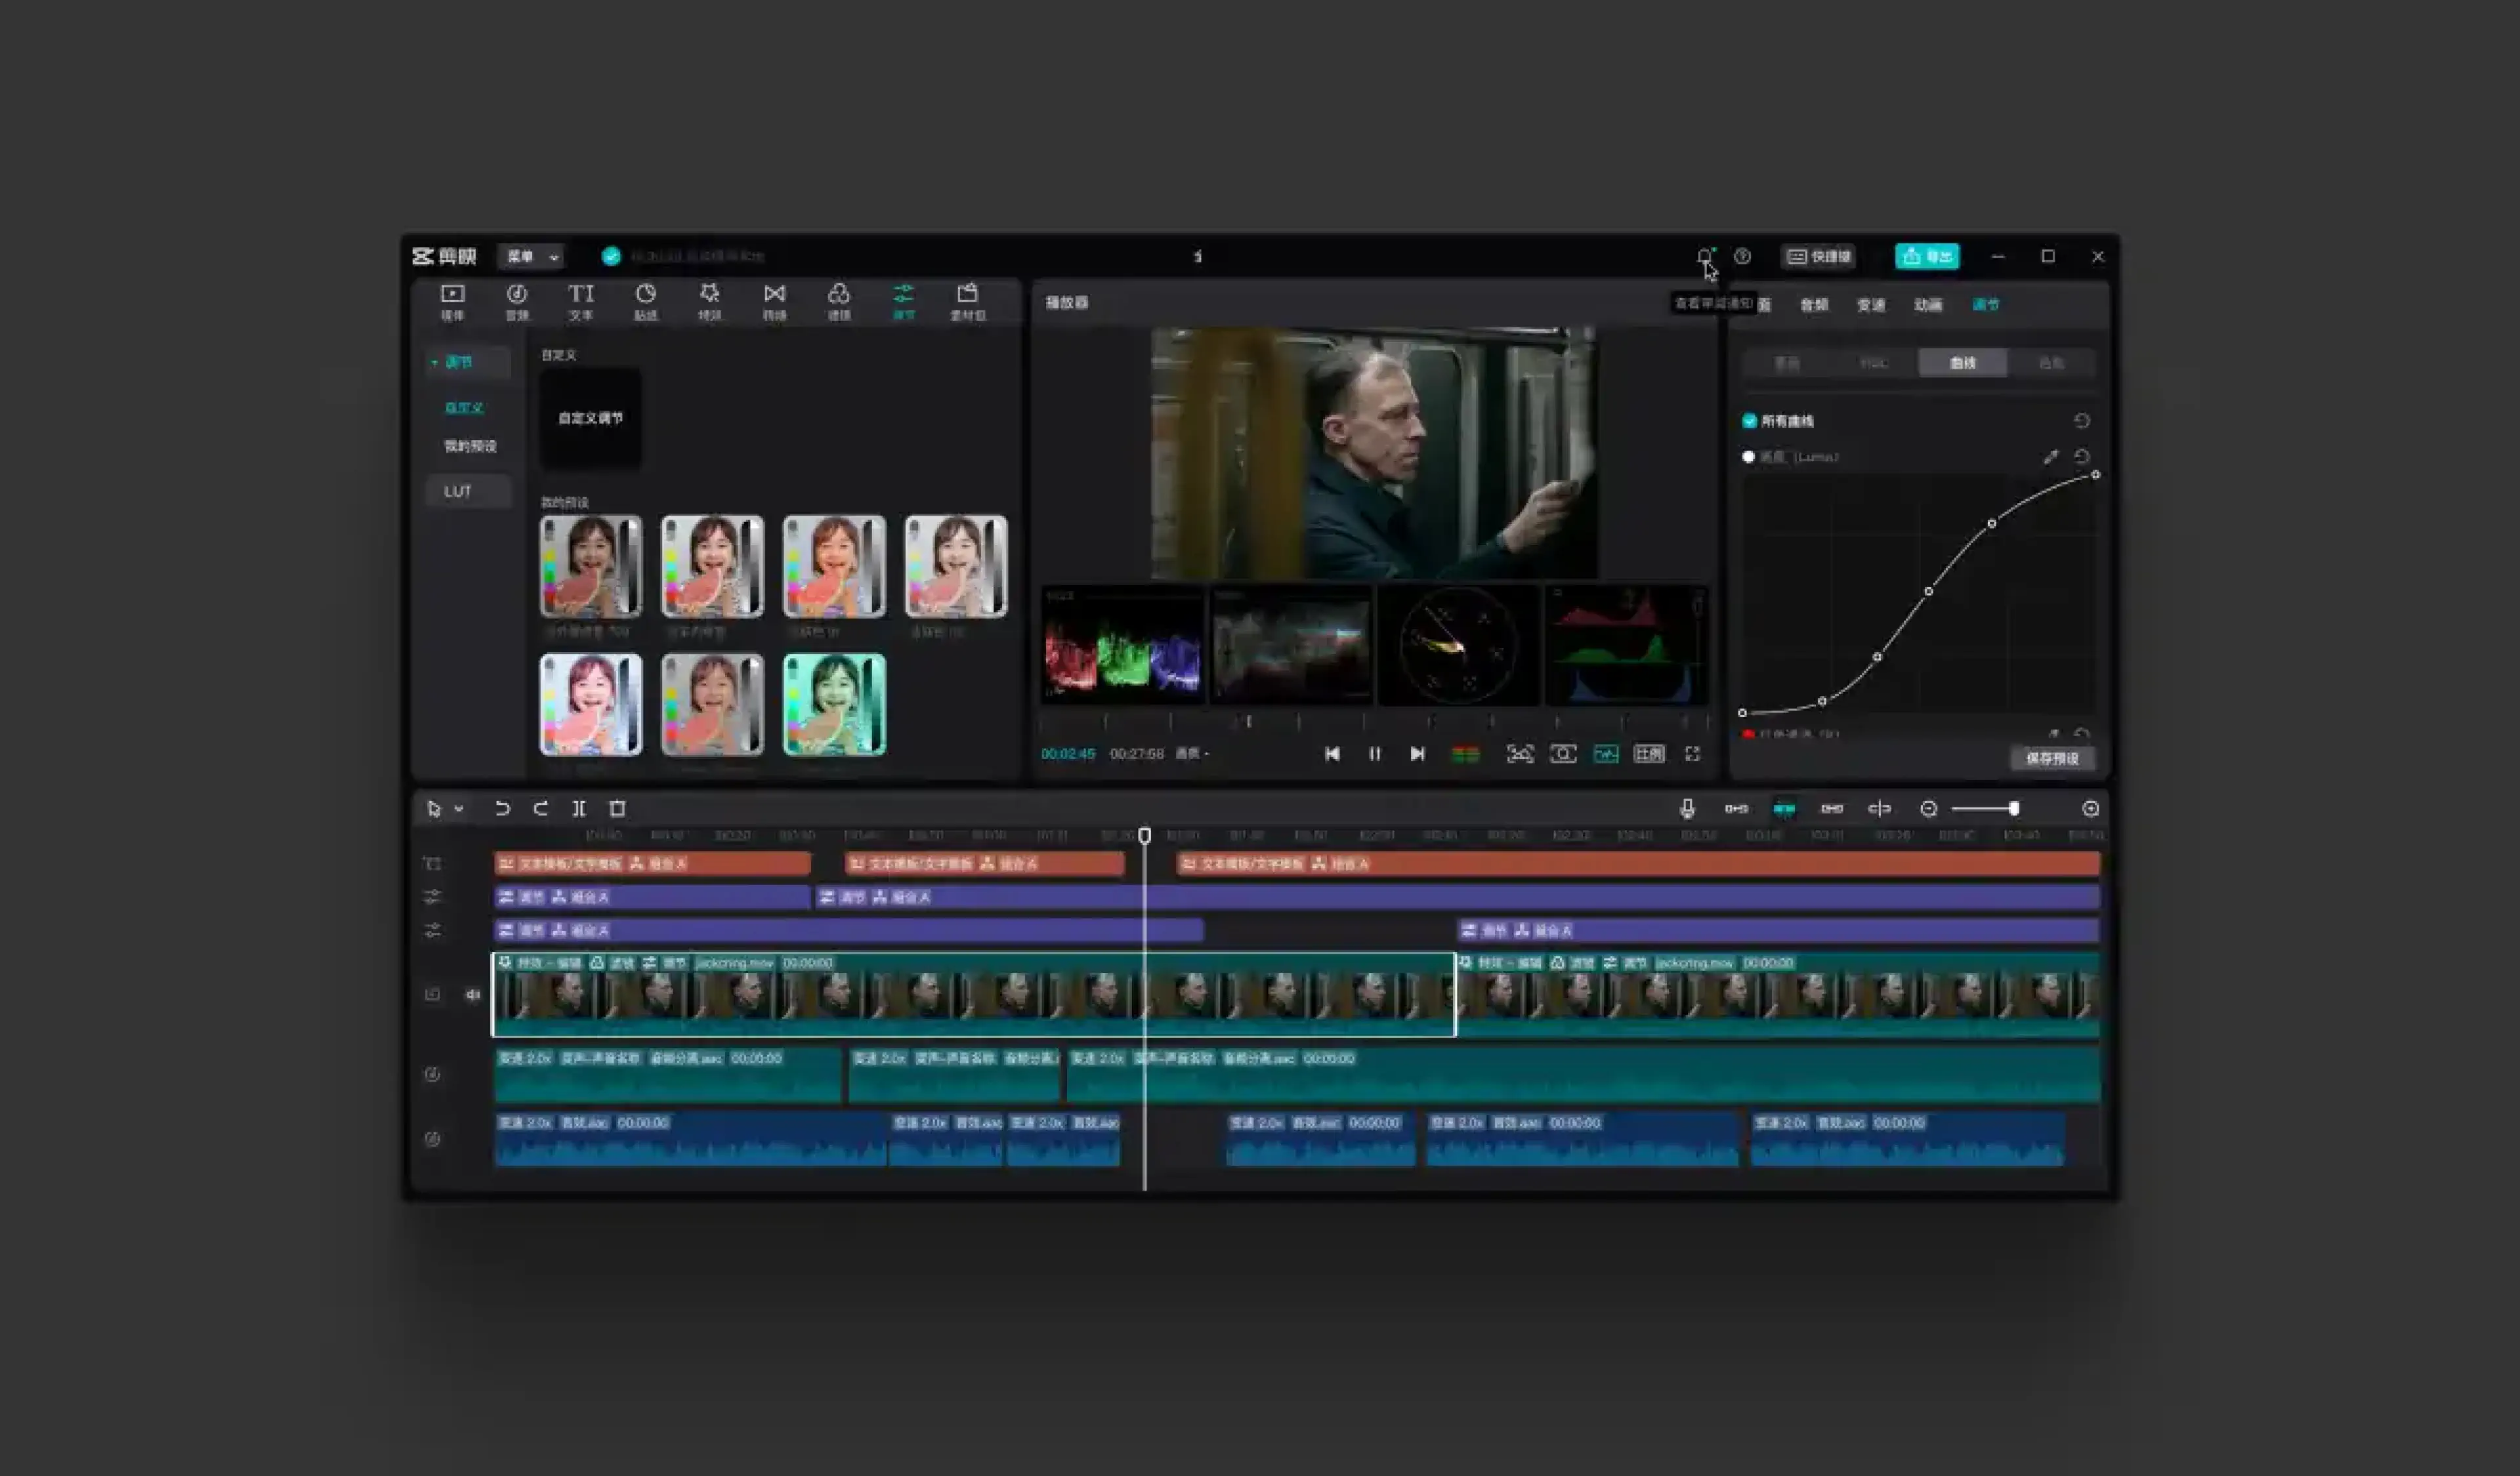
Task: Click the 保存预设 save preset button
Action: pyautogui.click(x=2052, y=758)
